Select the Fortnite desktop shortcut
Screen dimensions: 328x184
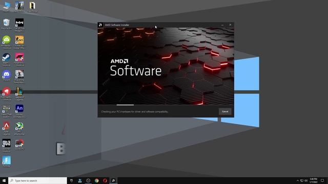click(x=7, y=162)
